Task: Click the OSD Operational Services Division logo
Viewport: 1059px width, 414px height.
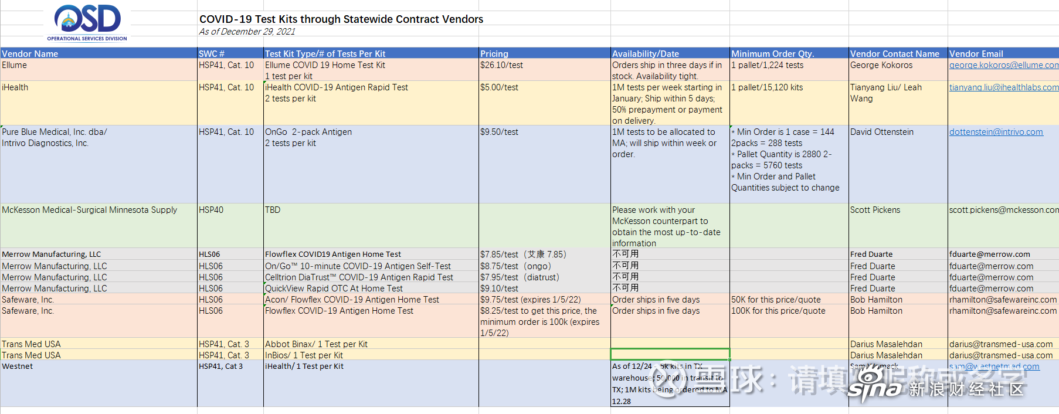Action: coord(87,23)
